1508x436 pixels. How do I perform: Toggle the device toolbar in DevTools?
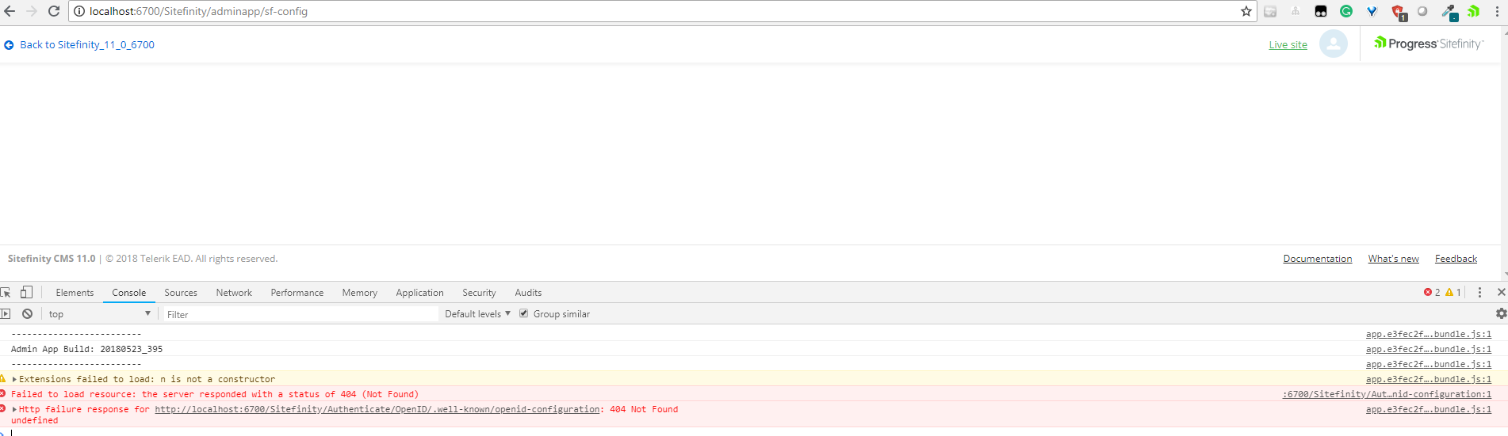point(26,292)
